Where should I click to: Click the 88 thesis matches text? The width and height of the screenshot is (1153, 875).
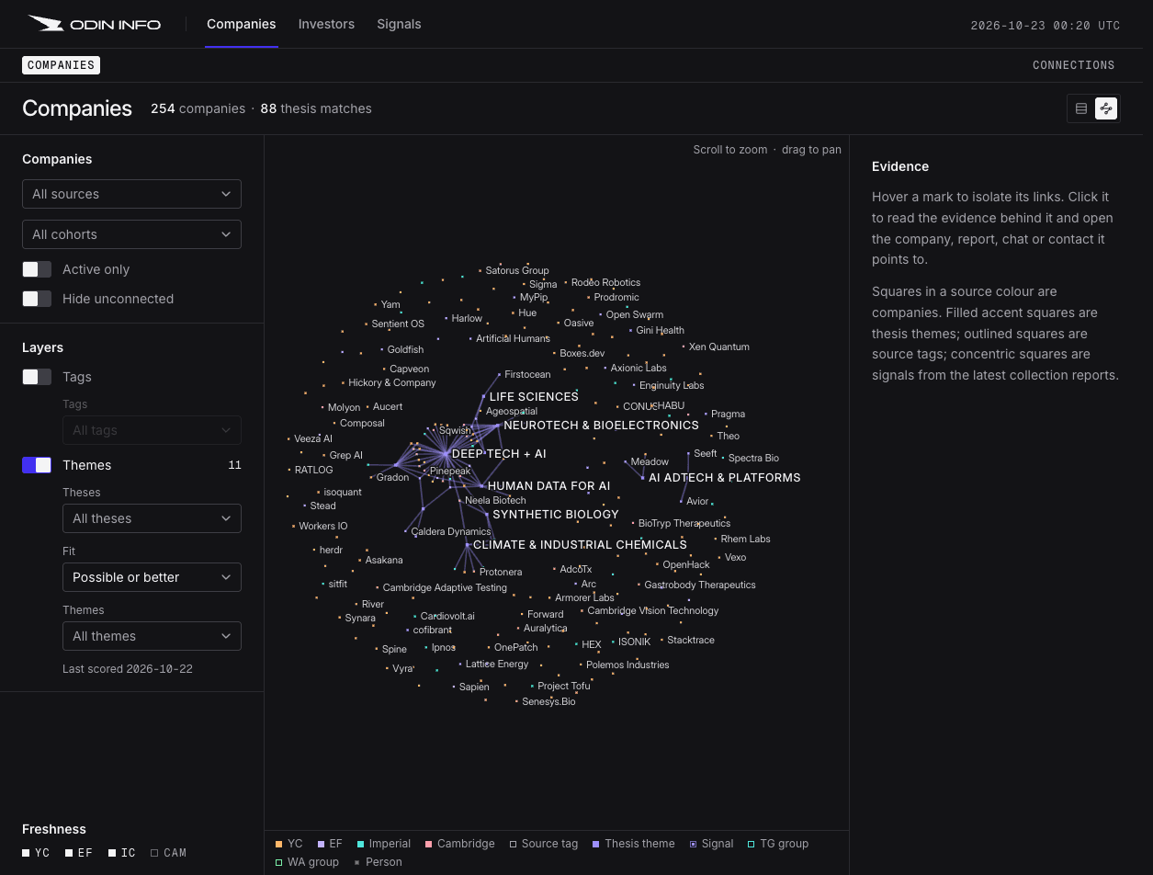316,108
